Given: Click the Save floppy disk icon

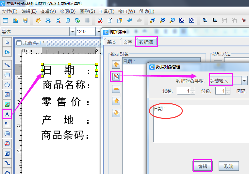Looking at the screenshot, I should (x=25, y=20).
